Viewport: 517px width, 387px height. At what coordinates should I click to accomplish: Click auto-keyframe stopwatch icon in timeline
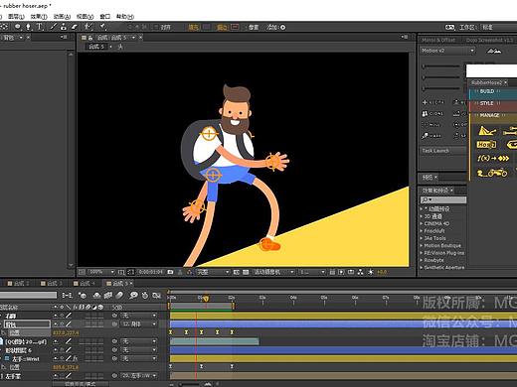145,295
